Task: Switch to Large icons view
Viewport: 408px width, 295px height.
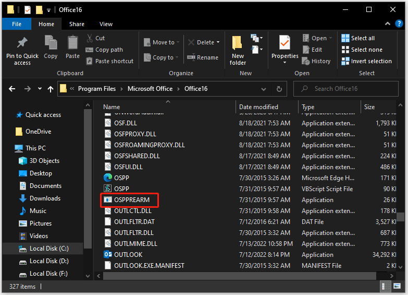Action: (x=397, y=287)
